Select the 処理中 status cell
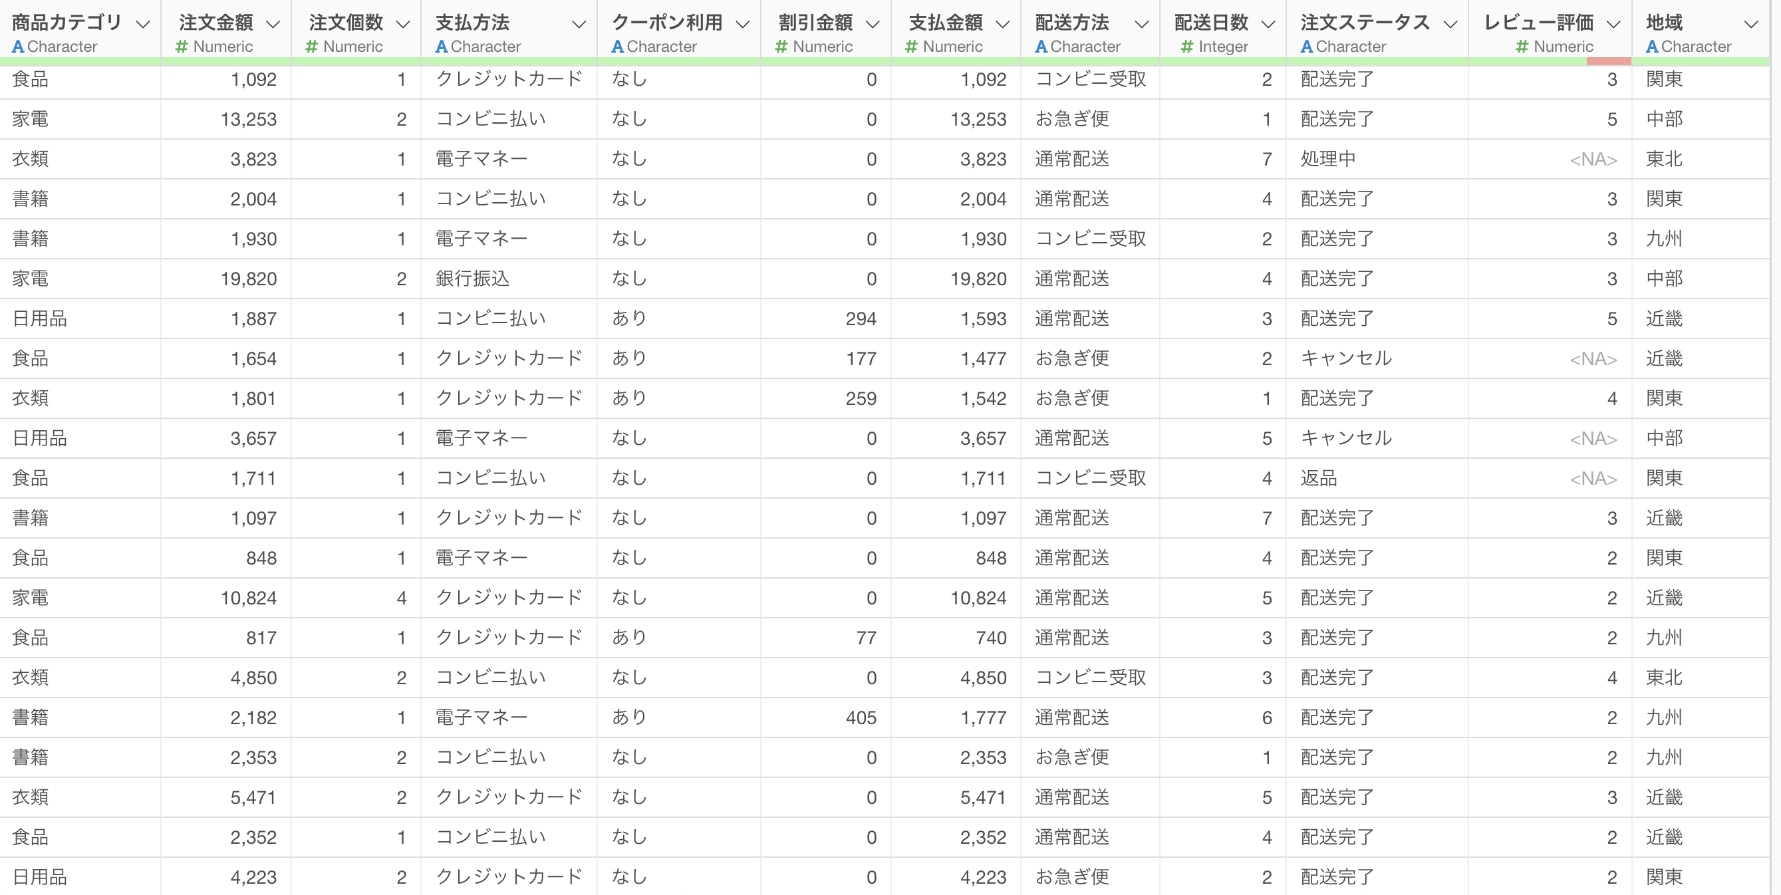Image resolution: width=1781 pixels, height=895 pixels. click(x=1327, y=159)
